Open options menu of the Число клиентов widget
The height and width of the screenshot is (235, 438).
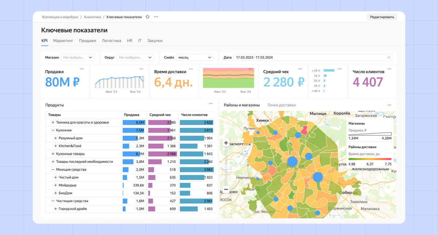[390, 69]
